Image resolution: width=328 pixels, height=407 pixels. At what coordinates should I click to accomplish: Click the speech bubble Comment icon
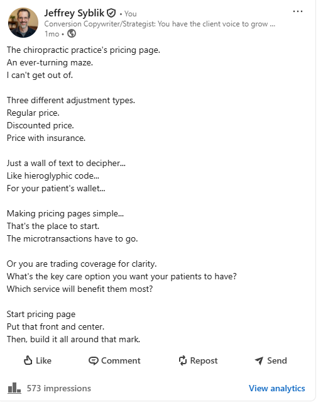94,360
